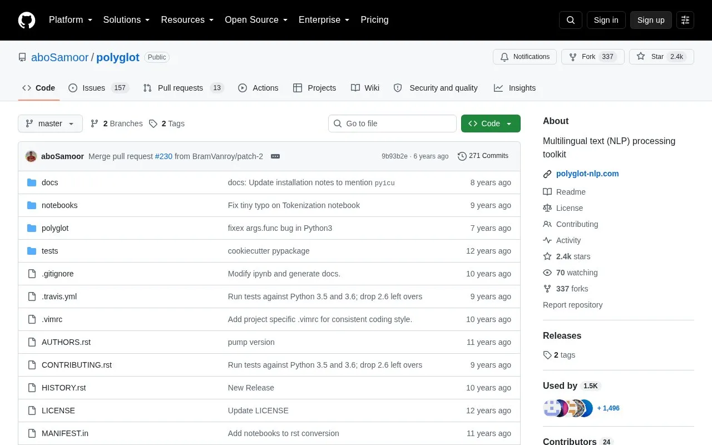Click the Readme book icon
Viewport: 712px width, 445px height.
coord(547,192)
